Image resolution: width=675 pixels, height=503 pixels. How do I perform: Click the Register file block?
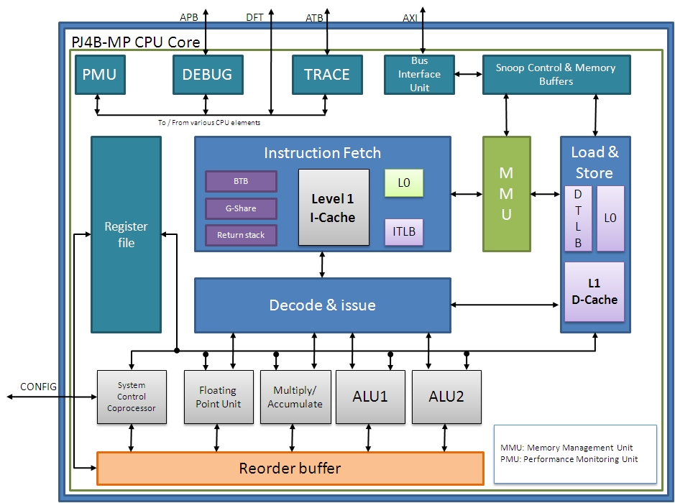click(x=126, y=234)
